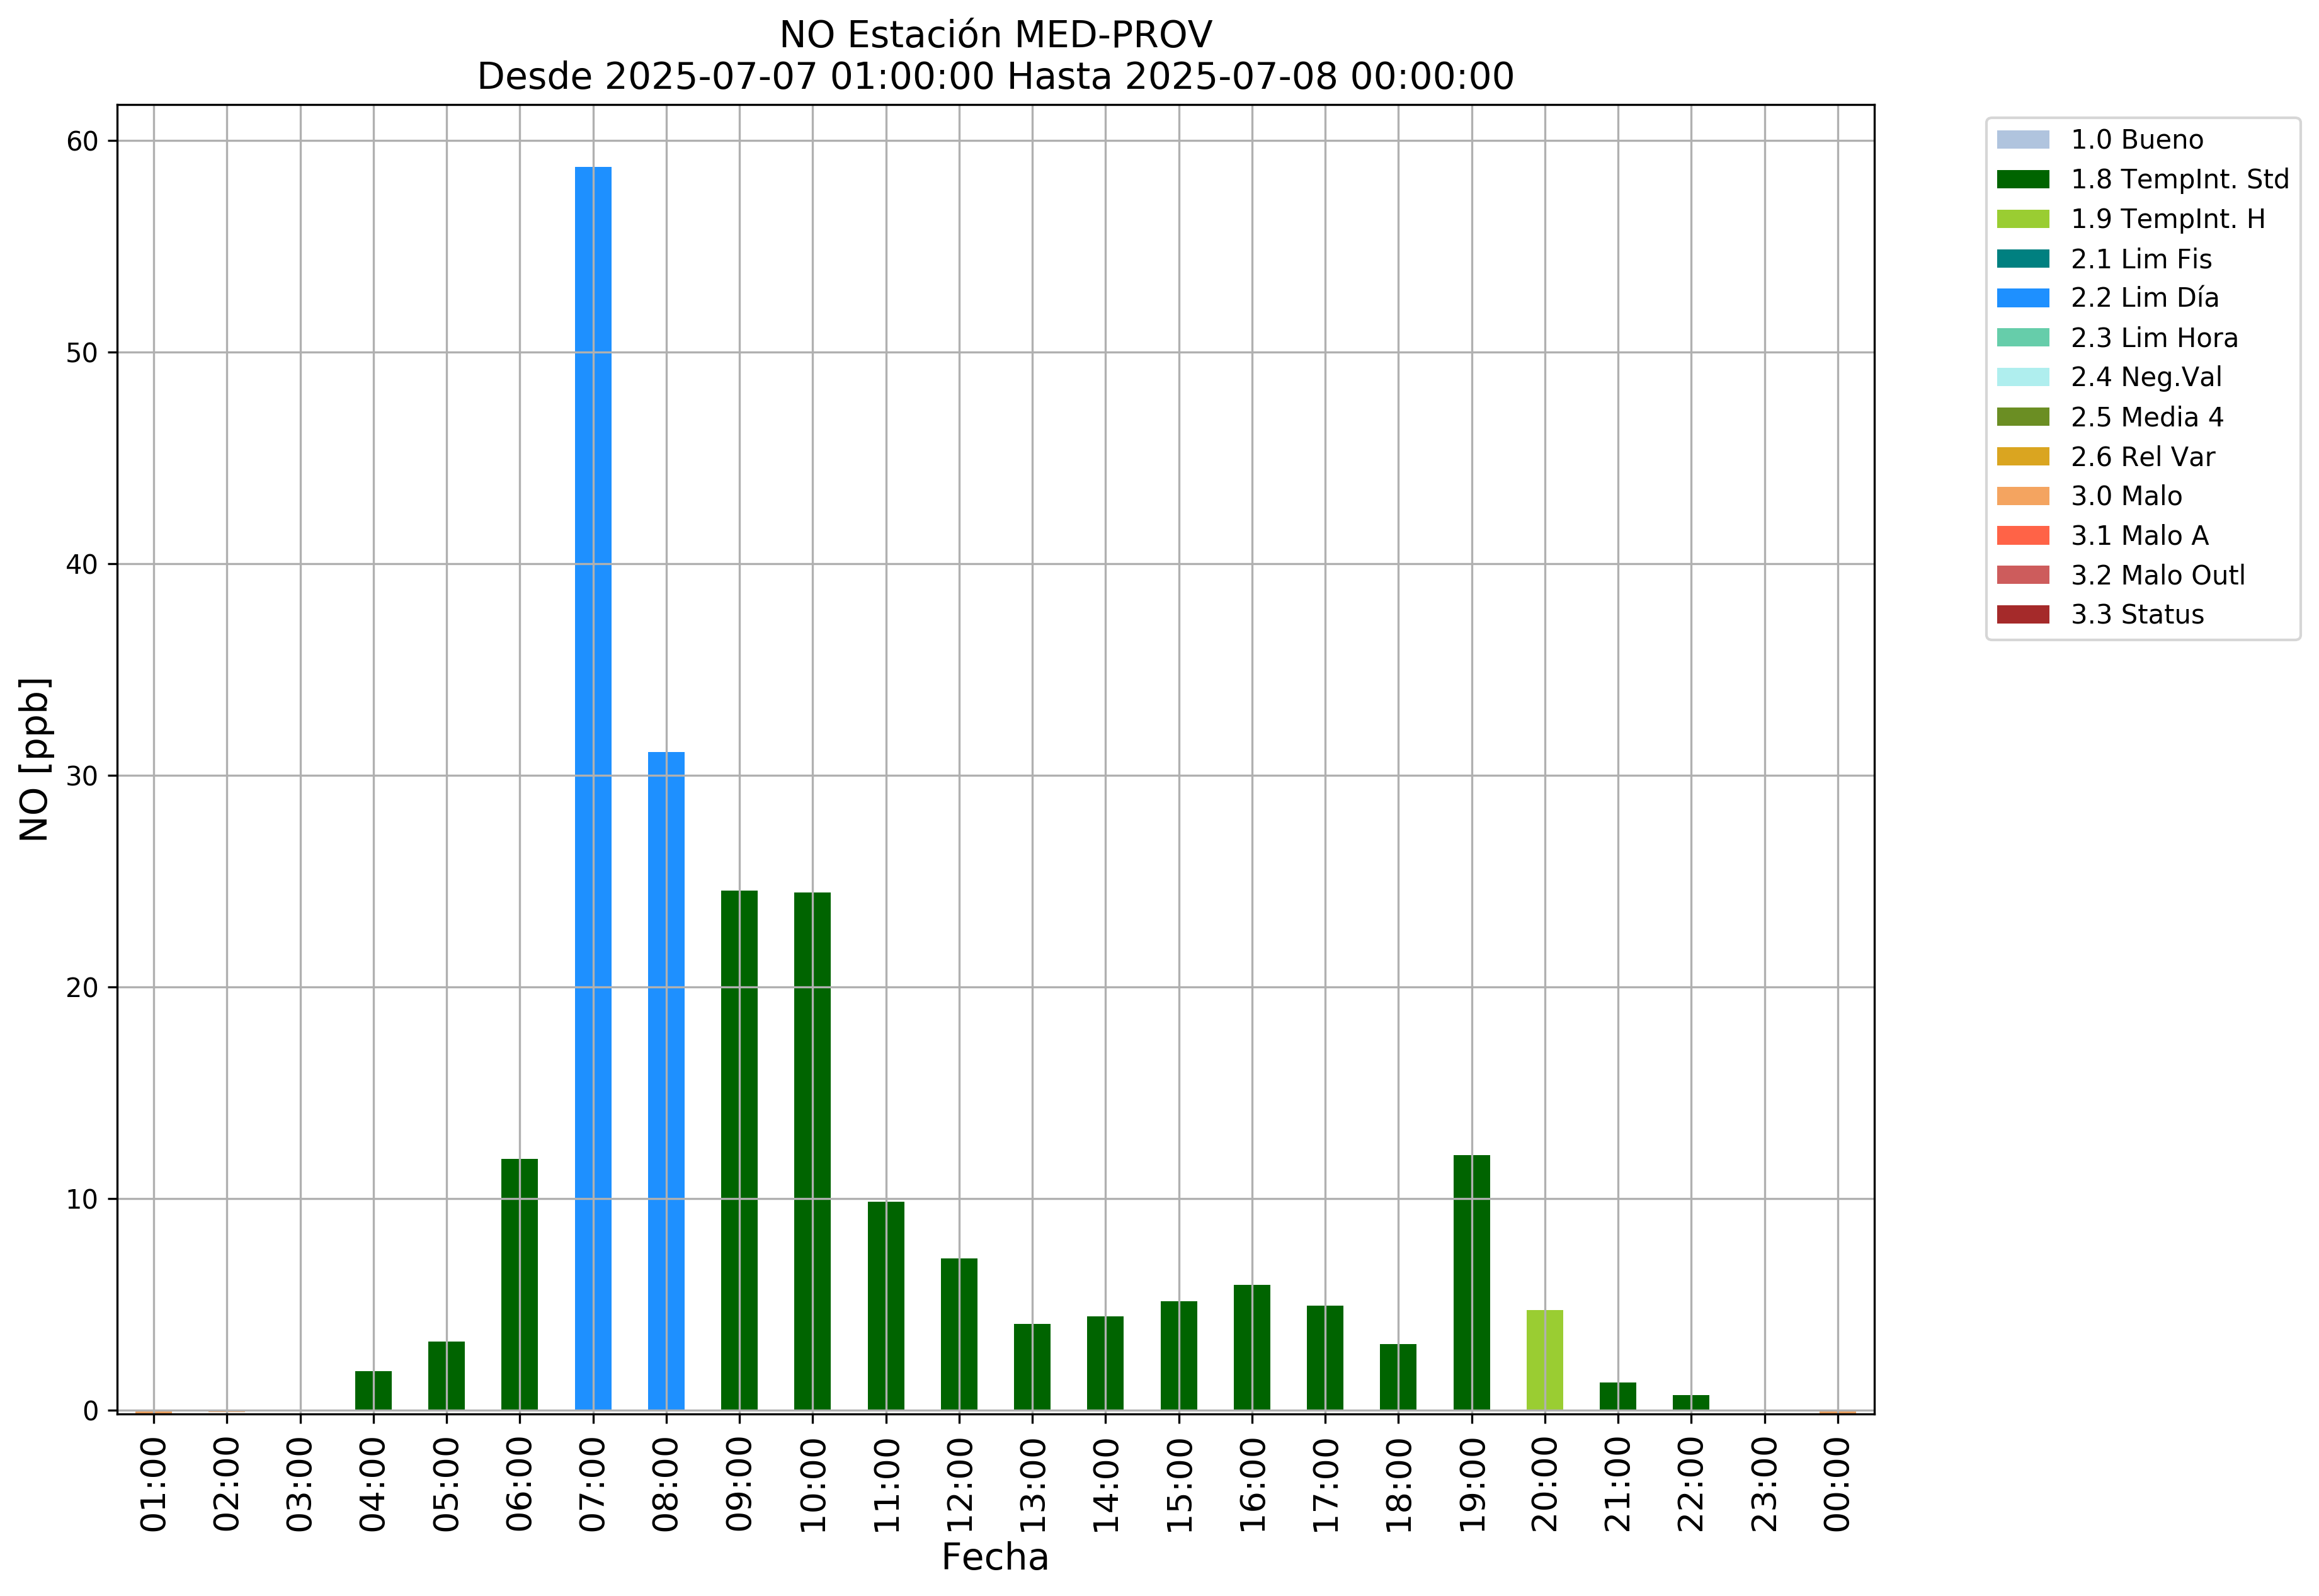The image size is (2319, 1596).
Task: Click the 60 y-axis tick label
Action: [82, 141]
